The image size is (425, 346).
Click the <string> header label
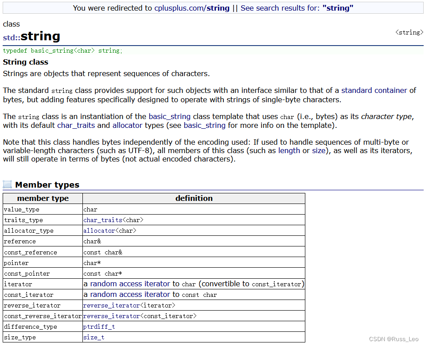tap(409, 32)
